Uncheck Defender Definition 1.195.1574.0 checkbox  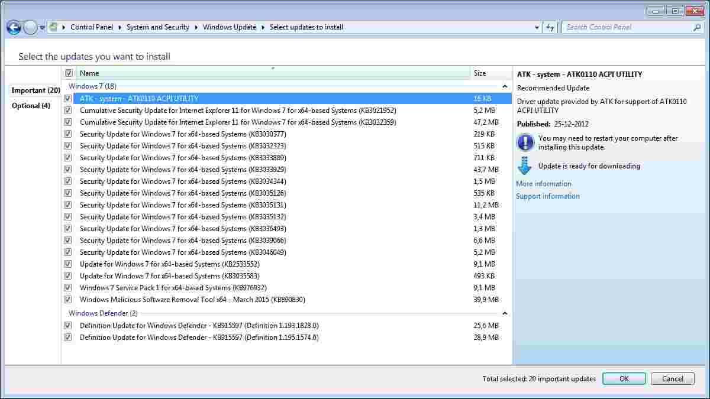[68, 338]
